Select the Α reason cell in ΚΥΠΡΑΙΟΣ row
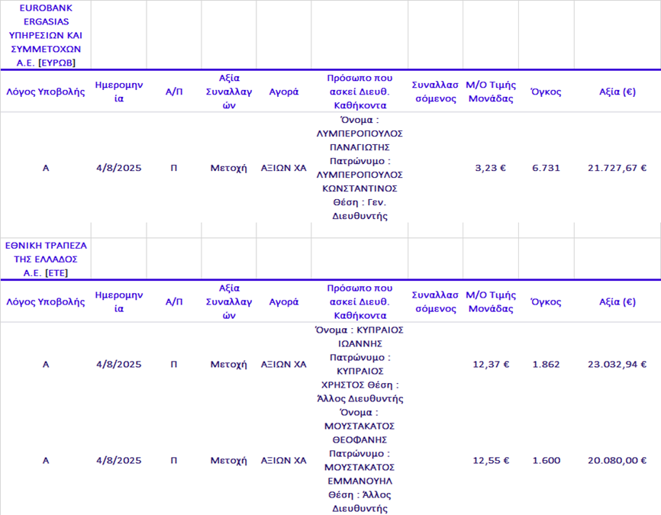This screenshot has height=515, width=661. [x=46, y=364]
